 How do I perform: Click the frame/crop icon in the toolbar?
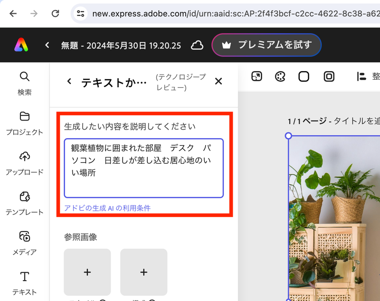[329, 76]
